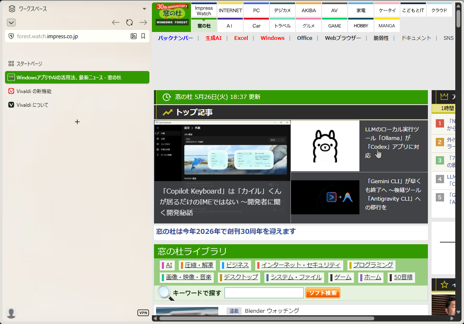Open the 窓の杜 30th anniversary logo

pos(172,17)
